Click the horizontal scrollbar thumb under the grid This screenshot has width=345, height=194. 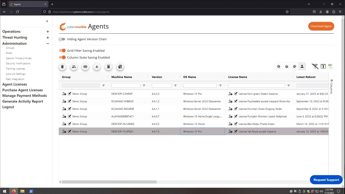click(x=109, y=182)
